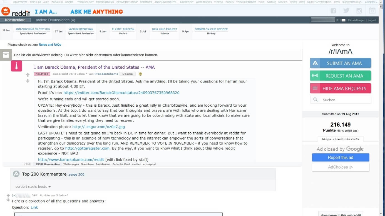Open the Facebook icon in header

pyautogui.click(x=333, y=11)
